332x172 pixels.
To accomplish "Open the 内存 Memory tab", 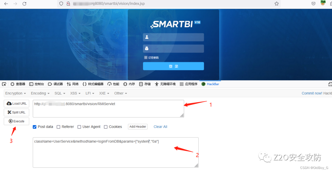I will click(129, 84).
